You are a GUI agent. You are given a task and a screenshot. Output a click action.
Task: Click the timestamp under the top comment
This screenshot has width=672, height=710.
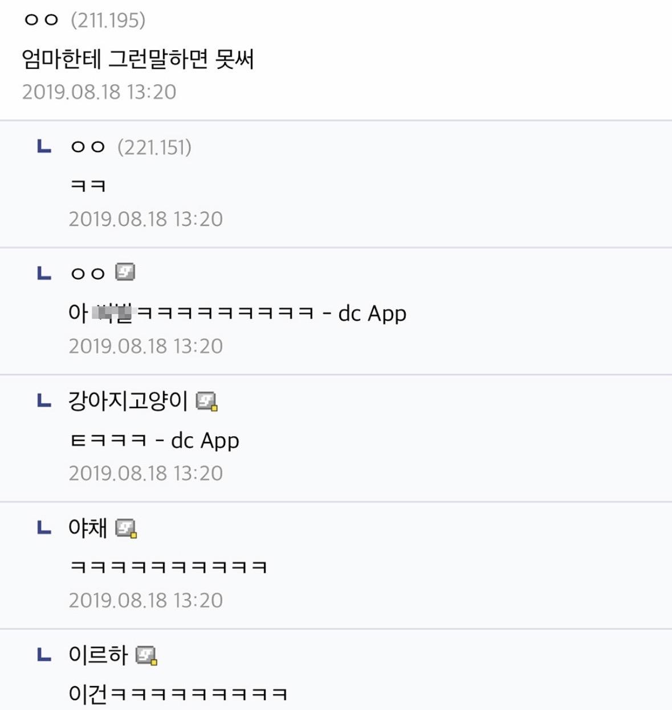click(x=99, y=92)
